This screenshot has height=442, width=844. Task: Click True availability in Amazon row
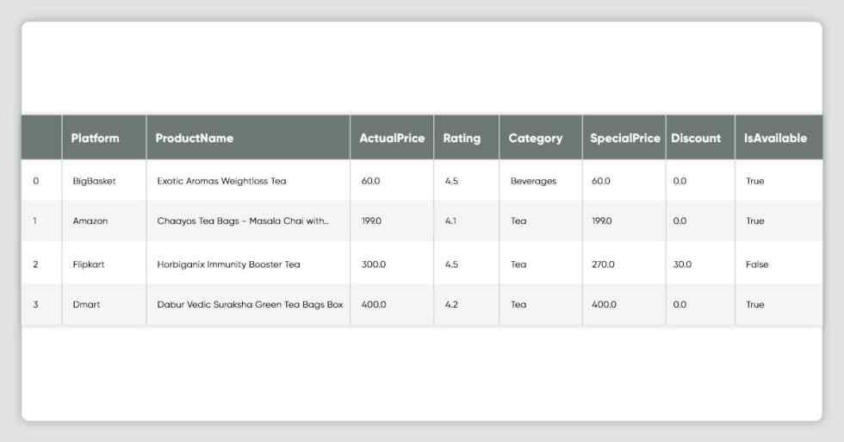[755, 221]
